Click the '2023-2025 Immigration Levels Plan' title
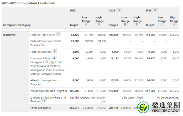 (28, 3)
